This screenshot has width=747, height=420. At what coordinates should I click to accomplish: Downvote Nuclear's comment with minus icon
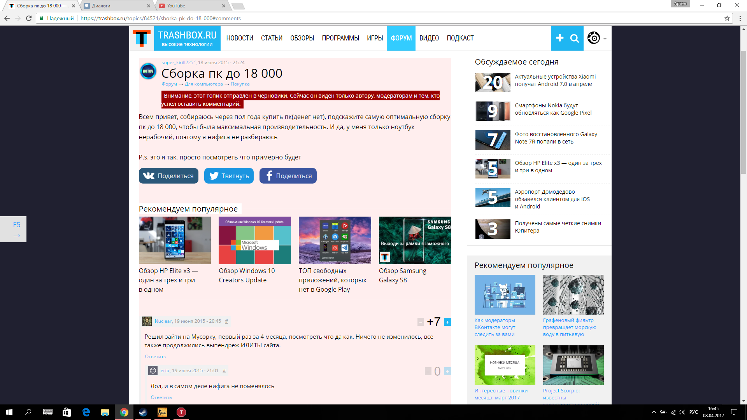[x=421, y=322]
